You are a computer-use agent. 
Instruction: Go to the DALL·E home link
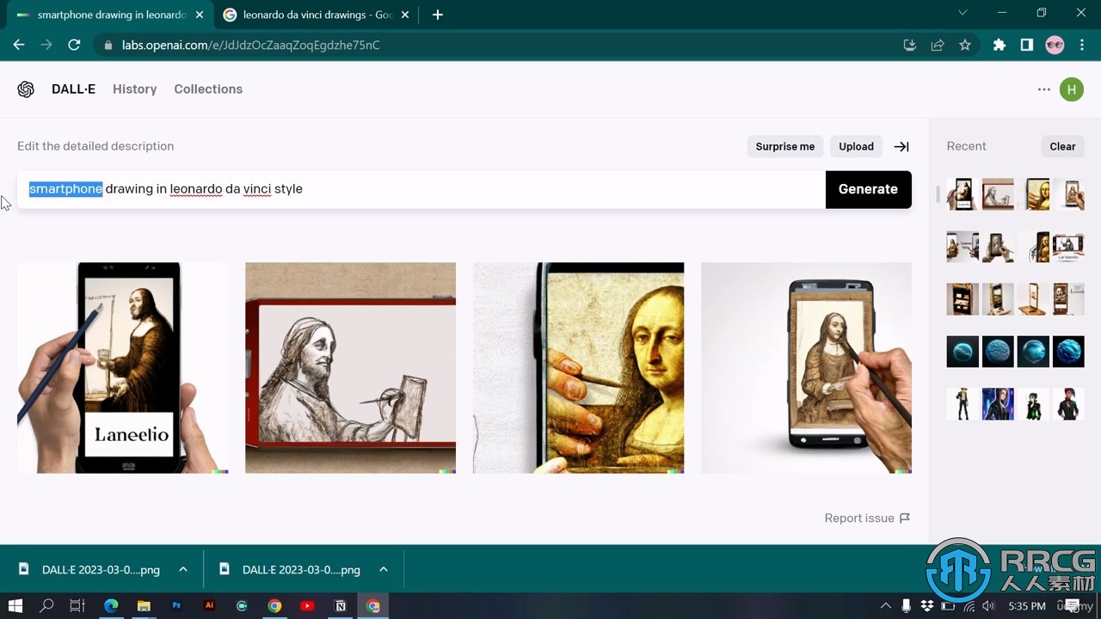[73, 89]
